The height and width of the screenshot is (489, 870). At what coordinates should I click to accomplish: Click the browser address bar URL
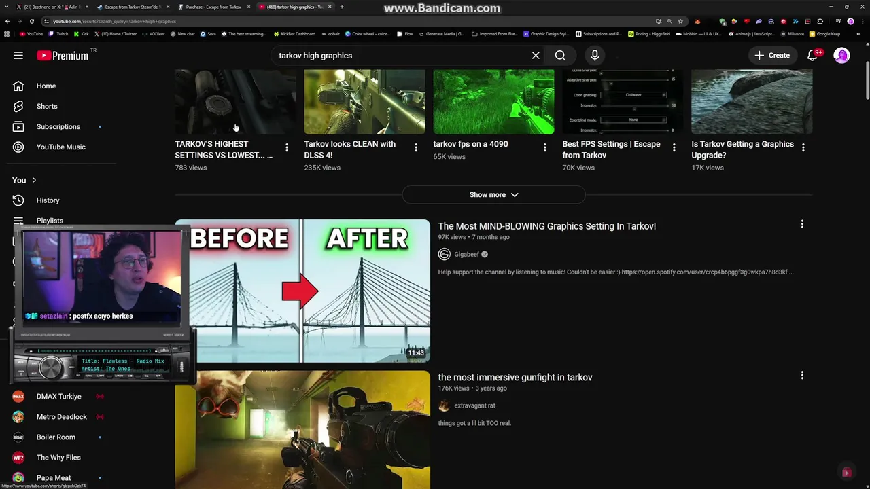pyautogui.click(x=114, y=21)
